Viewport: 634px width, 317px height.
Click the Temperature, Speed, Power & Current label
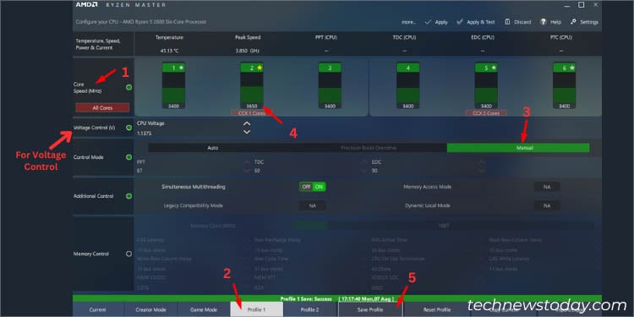(98, 45)
